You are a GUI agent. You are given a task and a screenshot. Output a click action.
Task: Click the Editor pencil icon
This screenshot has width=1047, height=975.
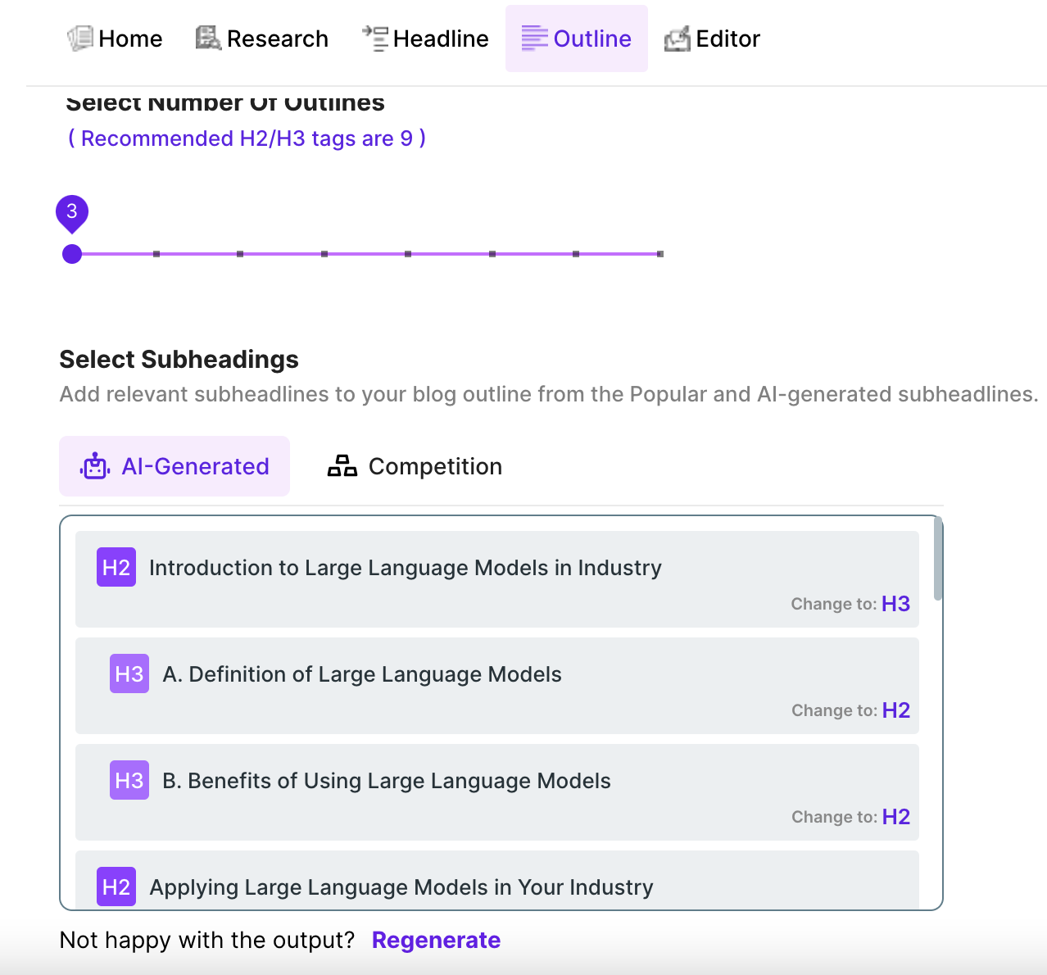(677, 39)
